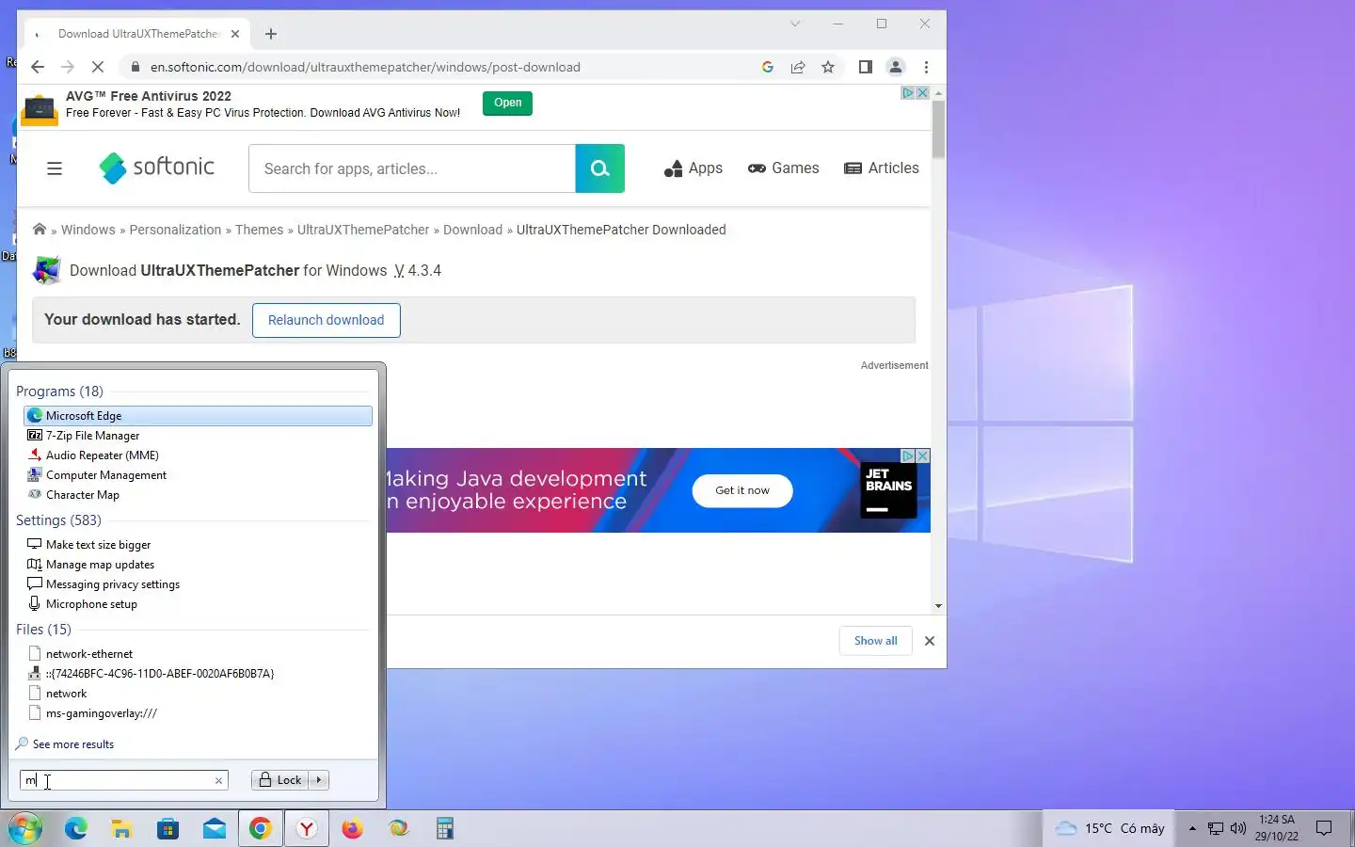The width and height of the screenshot is (1355, 847).
Task: Close the AVG Antivirus ad
Action: (923, 92)
